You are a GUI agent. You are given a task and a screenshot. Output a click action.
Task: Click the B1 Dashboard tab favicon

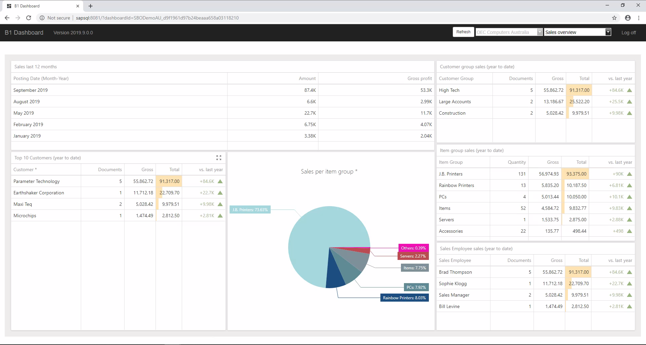tap(9, 6)
